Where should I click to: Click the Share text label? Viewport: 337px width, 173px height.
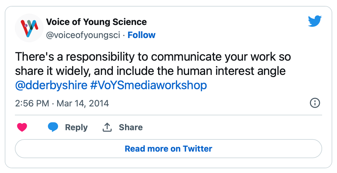coord(131,127)
